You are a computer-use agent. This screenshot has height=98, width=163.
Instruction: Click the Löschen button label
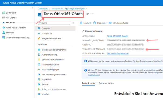pyautogui.click(x=87, y=23)
